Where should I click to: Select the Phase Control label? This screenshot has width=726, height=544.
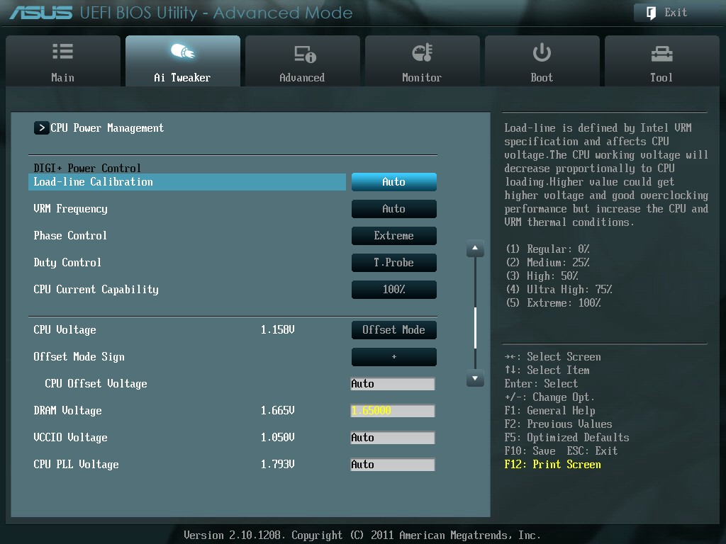(70, 235)
